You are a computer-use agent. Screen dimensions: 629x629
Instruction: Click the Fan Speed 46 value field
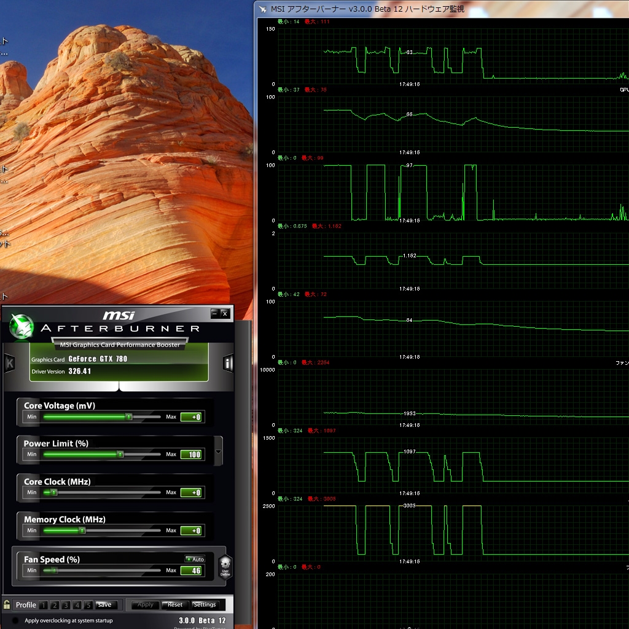point(192,570)
